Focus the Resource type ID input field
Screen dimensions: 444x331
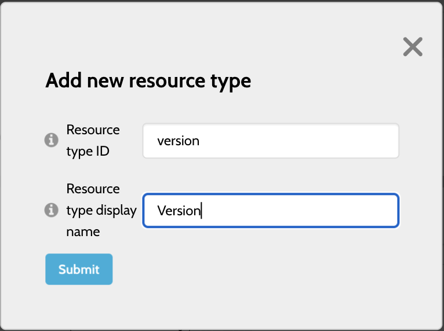(x=271, y=141)
